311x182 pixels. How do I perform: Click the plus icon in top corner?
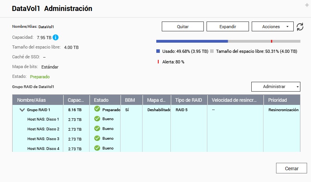tap(307, 5)
